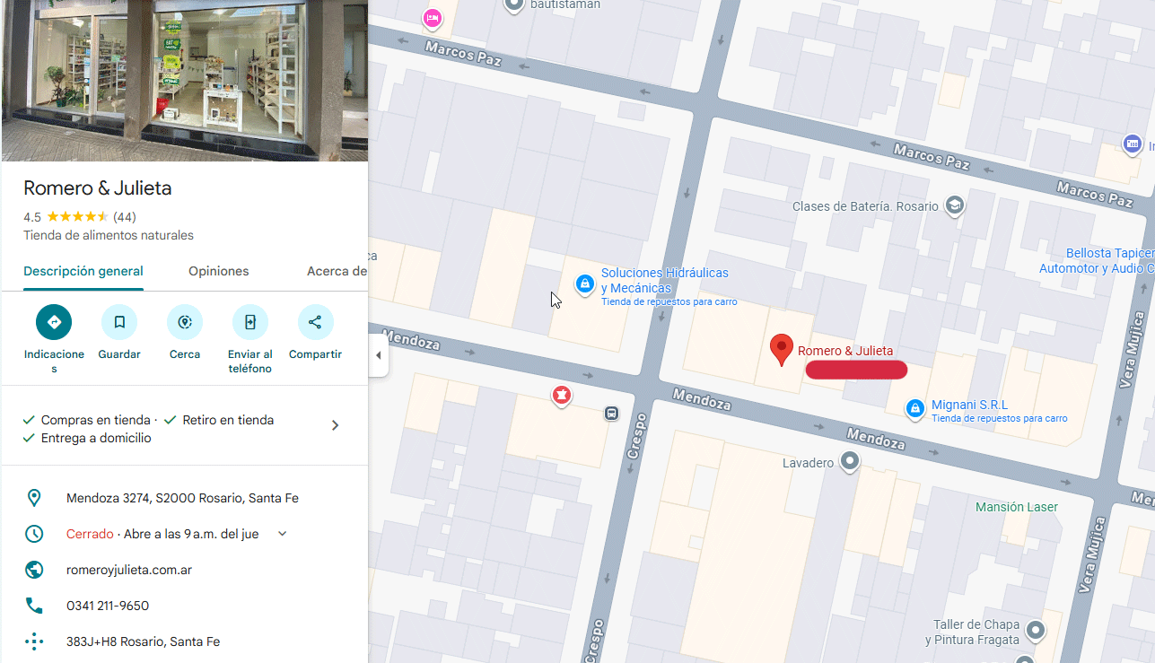Click the phone icon beside 0341 211-9650
This screenshot has width=1155, height=663.
pyautogui.click(x=34, y=606)
